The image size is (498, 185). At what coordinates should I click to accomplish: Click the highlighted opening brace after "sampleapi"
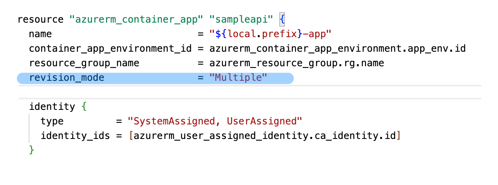coord(282,20)
